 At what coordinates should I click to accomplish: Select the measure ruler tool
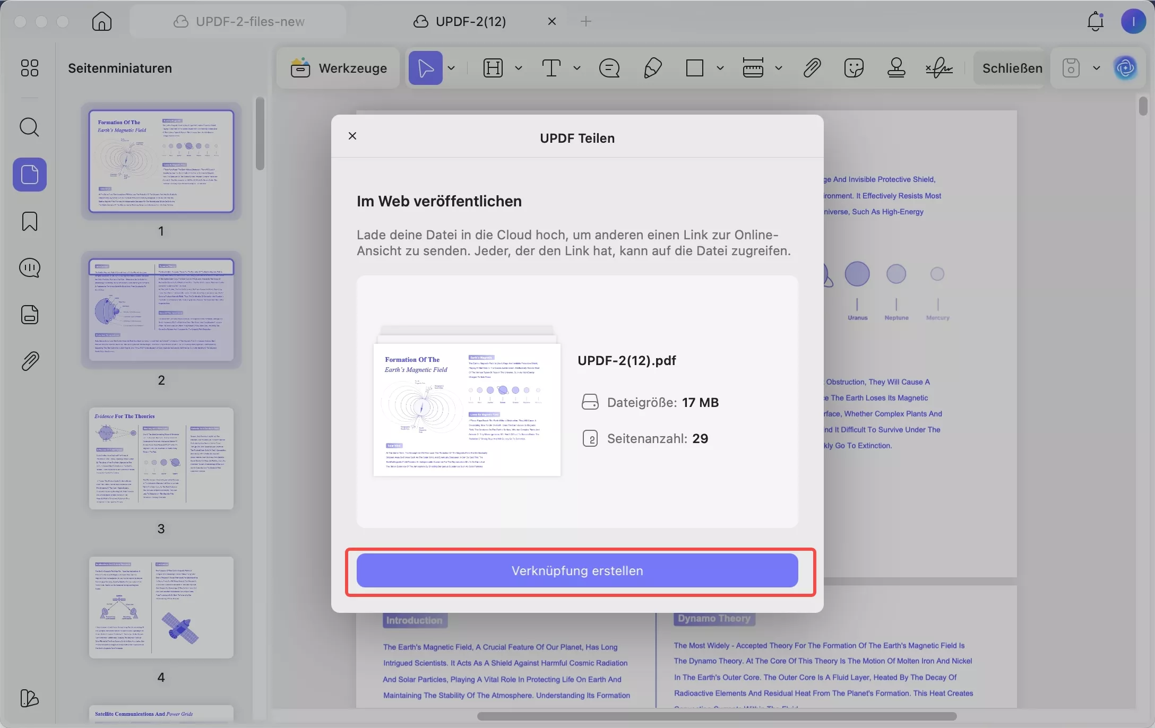click(x=753, y=68)
